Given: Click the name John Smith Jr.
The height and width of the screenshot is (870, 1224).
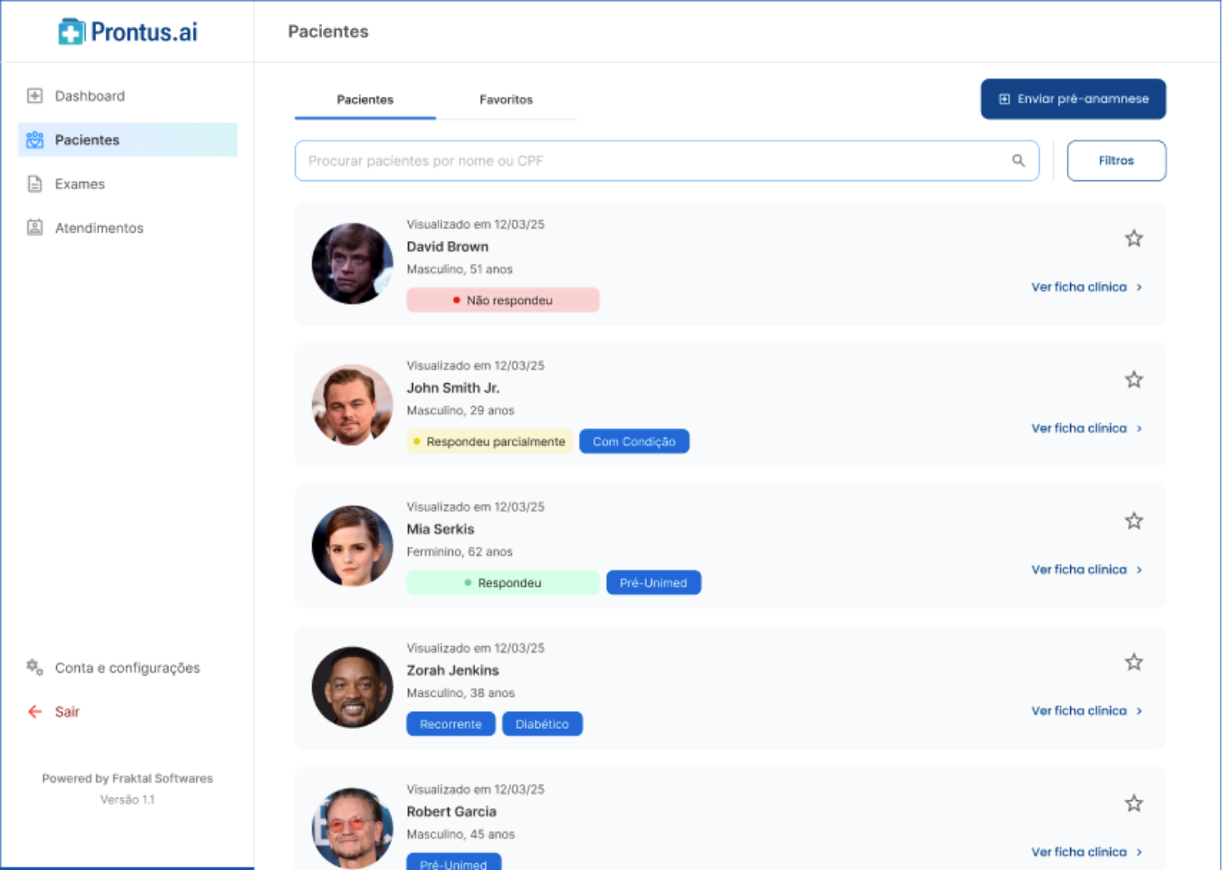Looking at the screenshot, I should pos(453,387).
